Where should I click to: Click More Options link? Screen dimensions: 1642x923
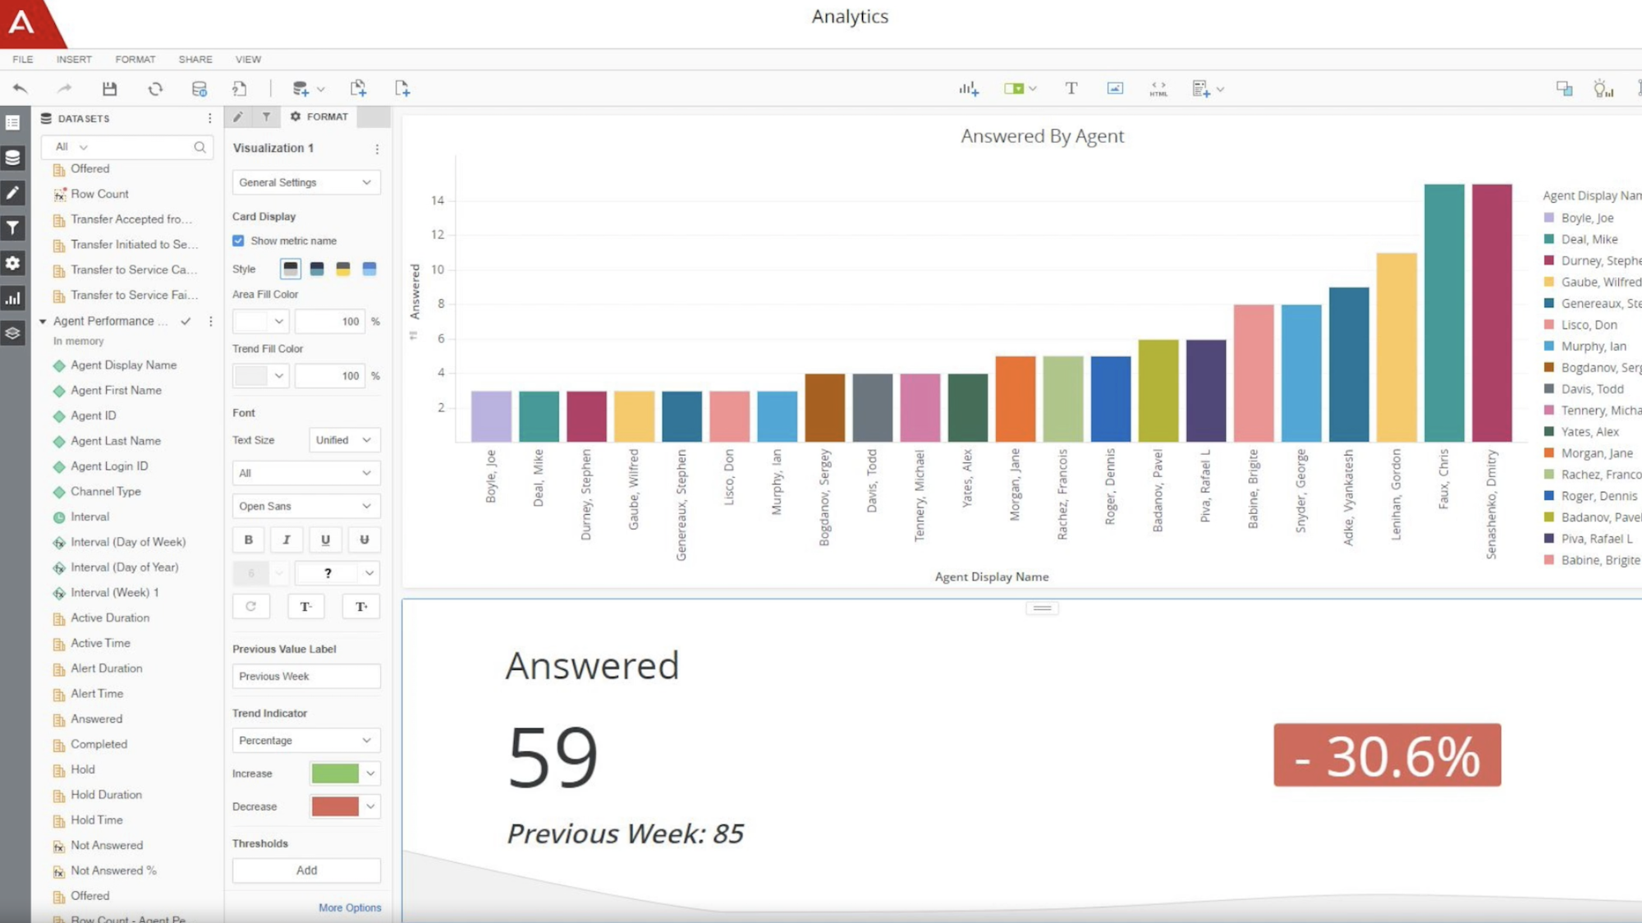click(x=350, y=907)
